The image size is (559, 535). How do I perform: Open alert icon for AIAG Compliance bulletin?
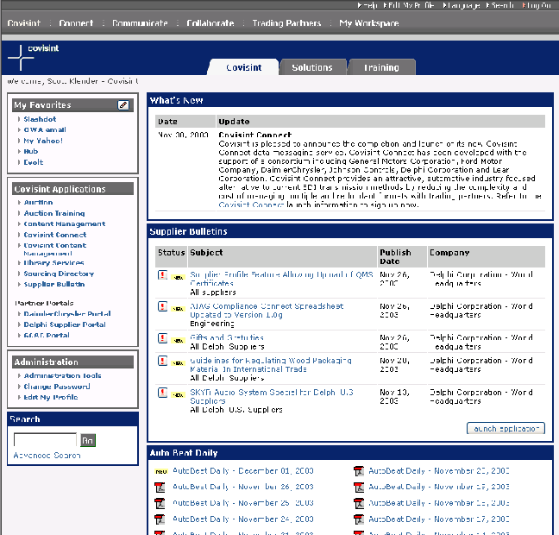tap(162, 306)
